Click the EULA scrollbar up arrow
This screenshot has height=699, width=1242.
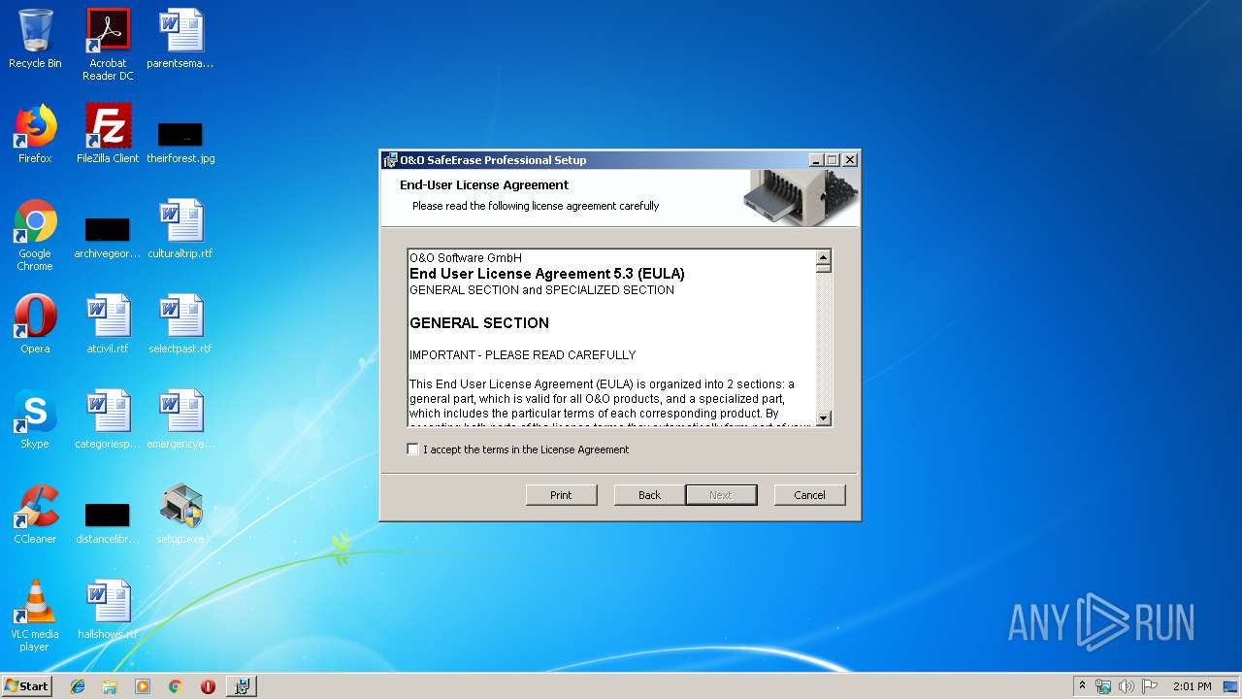pyautogui.click(x=824, y=257)
